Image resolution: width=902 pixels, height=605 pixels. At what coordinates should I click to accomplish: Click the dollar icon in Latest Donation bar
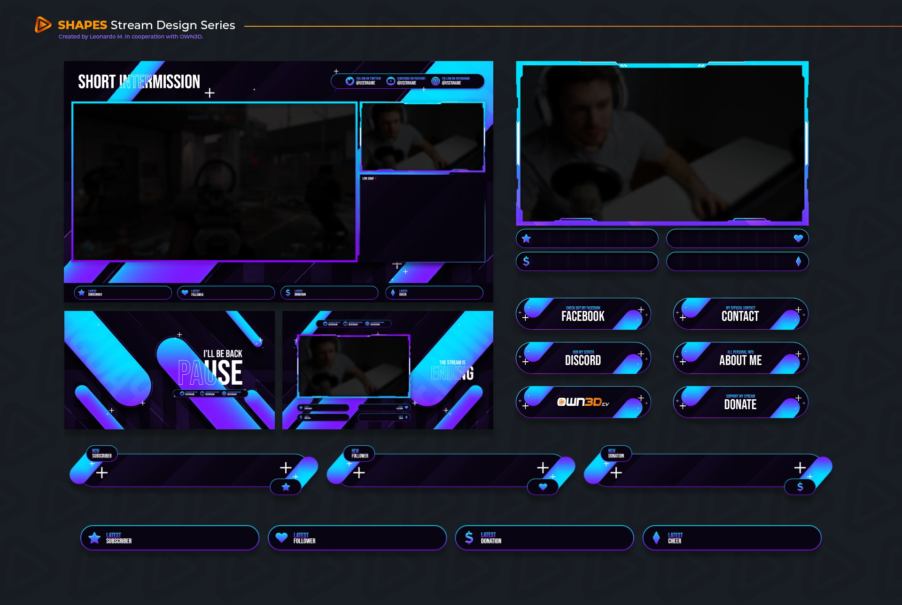point(469,537)
